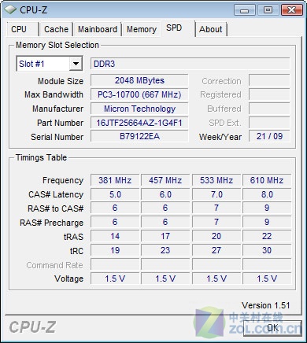The height and width of the screenshot is (343, 307).
Task: Click the Module Size label
Action: pos(61,81)
